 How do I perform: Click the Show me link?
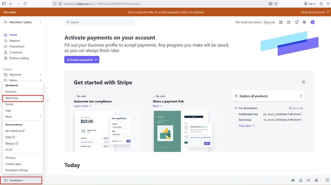click(x=269, y=22)
